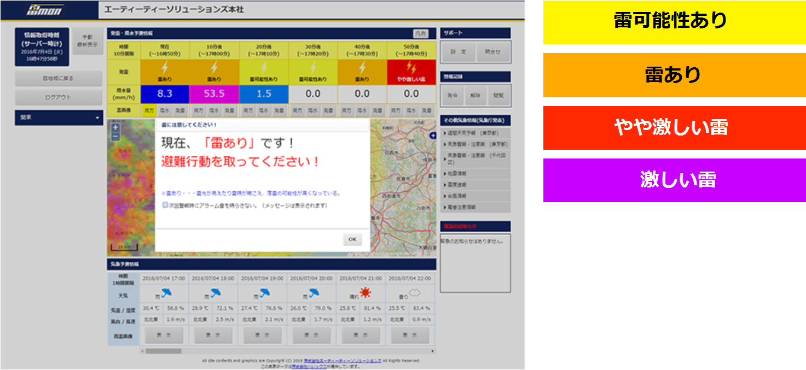
Task: Click the forecast scrollbar left arrow
Action: tap(142, 351)
